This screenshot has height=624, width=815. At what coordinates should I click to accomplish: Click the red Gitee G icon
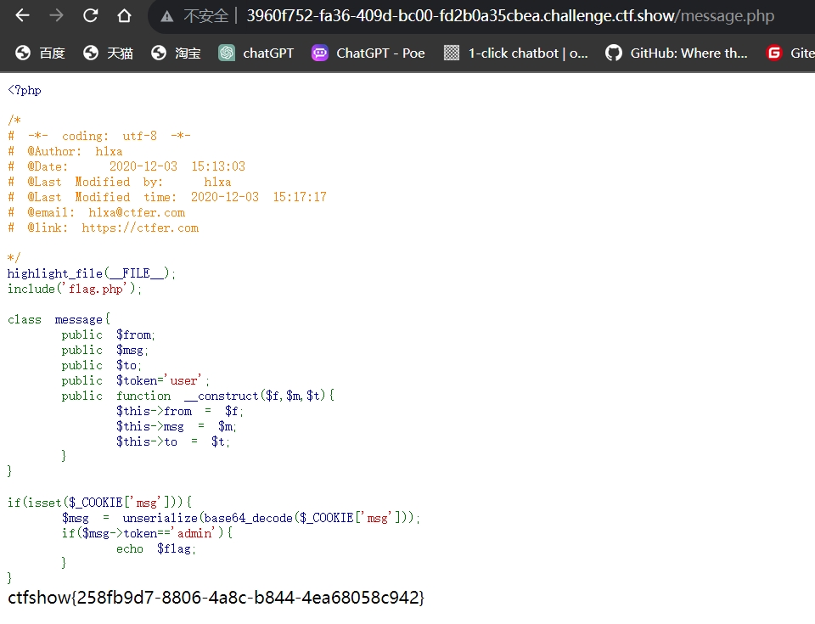click(x=774, y=53)
